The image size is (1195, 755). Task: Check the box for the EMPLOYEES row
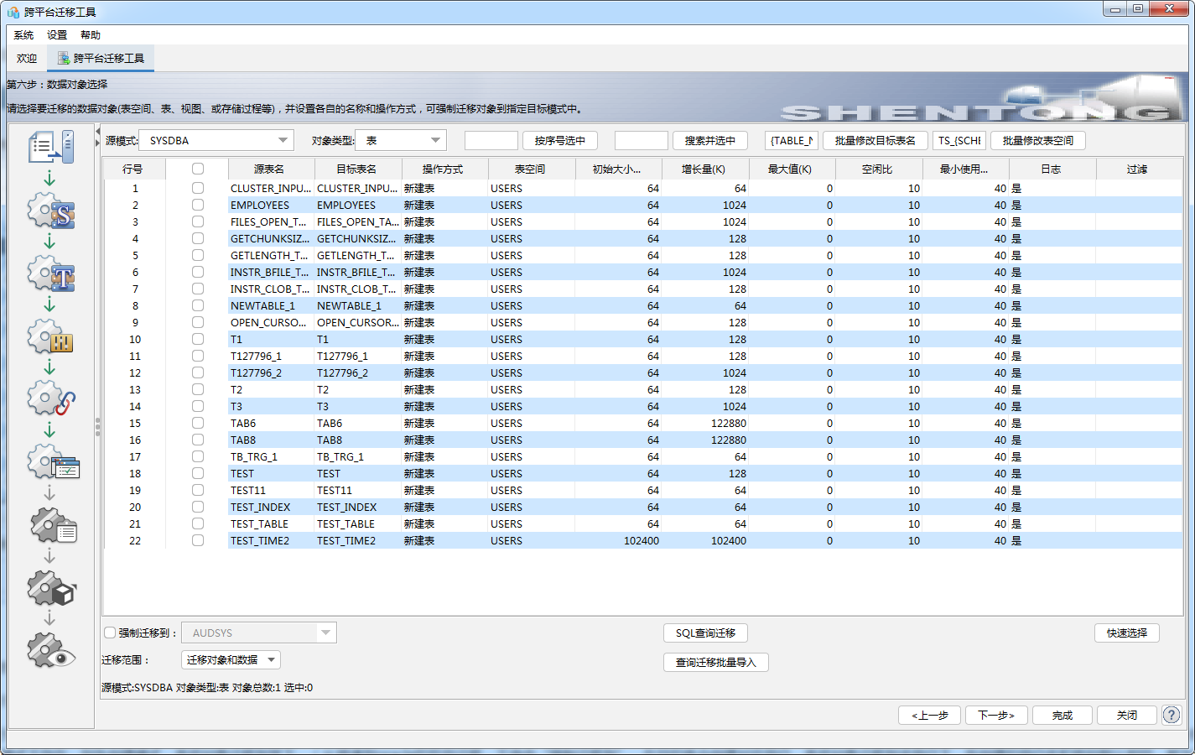(x=198, y=205)
